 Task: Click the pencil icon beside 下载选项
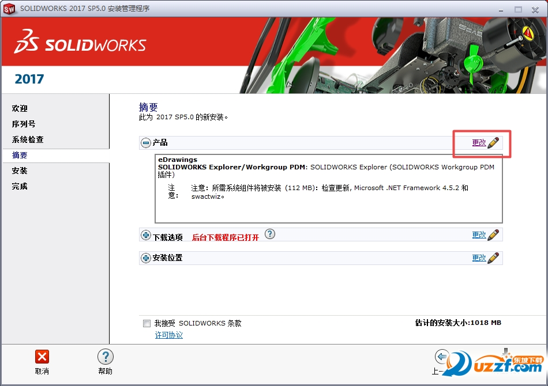(x=493, y=234)
